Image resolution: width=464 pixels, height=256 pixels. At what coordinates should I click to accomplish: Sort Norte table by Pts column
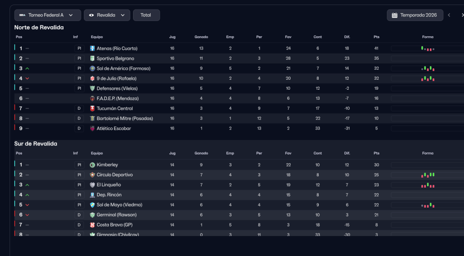(376, 37)
